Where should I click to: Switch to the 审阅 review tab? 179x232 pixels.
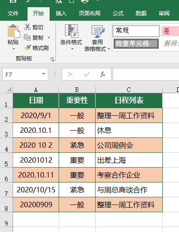pos(164,14)
